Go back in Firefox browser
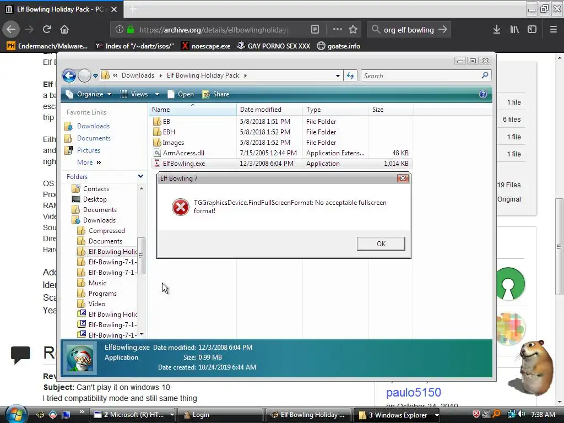 point(11,30)
